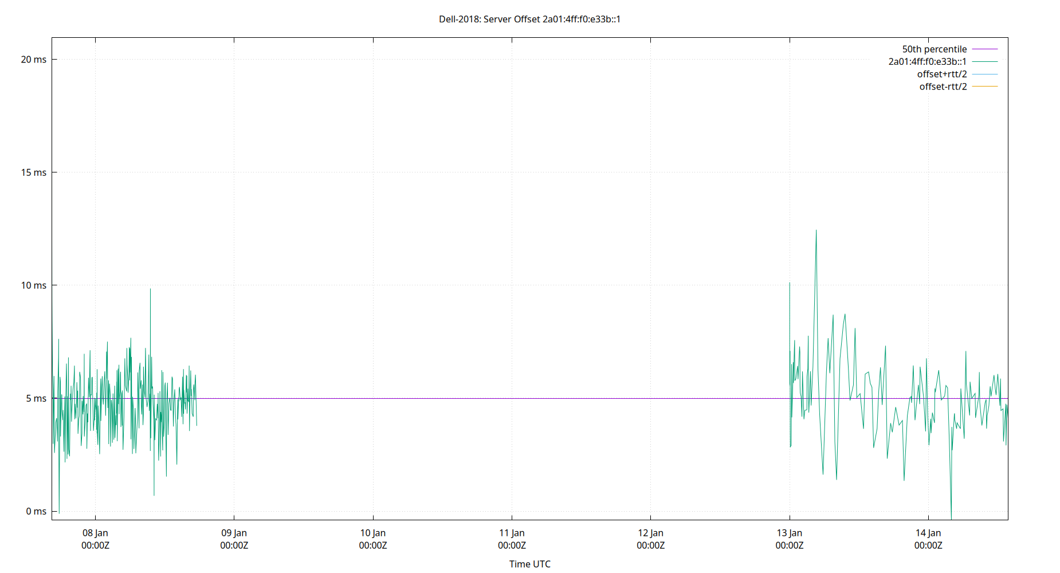Click the chart title Dell-2018 Server Offset
Image resolution: width=1060 pixels, height=573 pixels.
pyautogui.click(x=530, y=19)
